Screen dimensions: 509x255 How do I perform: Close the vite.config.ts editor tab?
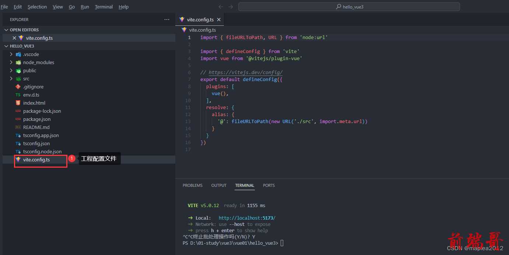(x=219, y=20)
